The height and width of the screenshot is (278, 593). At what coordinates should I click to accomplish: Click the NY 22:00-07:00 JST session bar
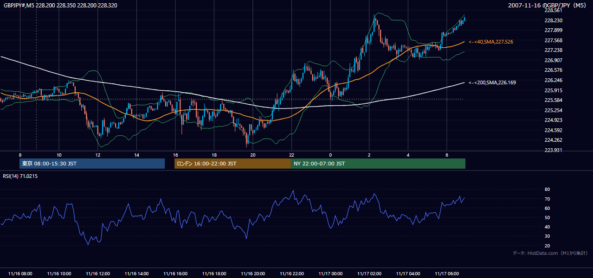(378, 164)
